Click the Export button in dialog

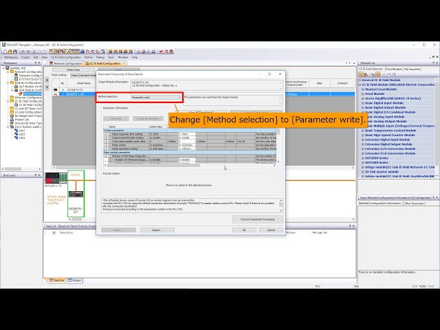pos(157,230)
